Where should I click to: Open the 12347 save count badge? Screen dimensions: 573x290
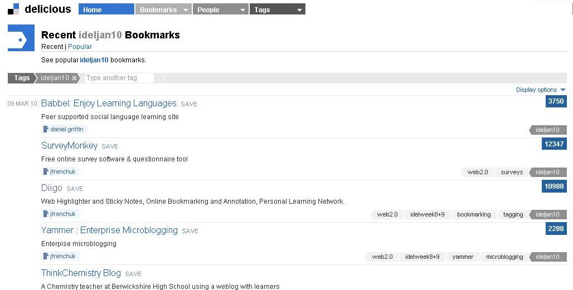[x=554, y=144]
